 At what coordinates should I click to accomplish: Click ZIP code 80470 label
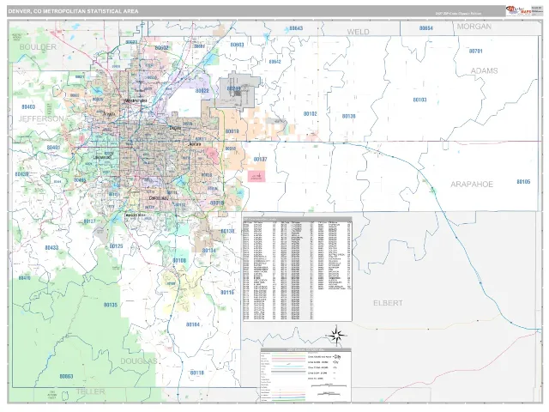tap(25, 278)
